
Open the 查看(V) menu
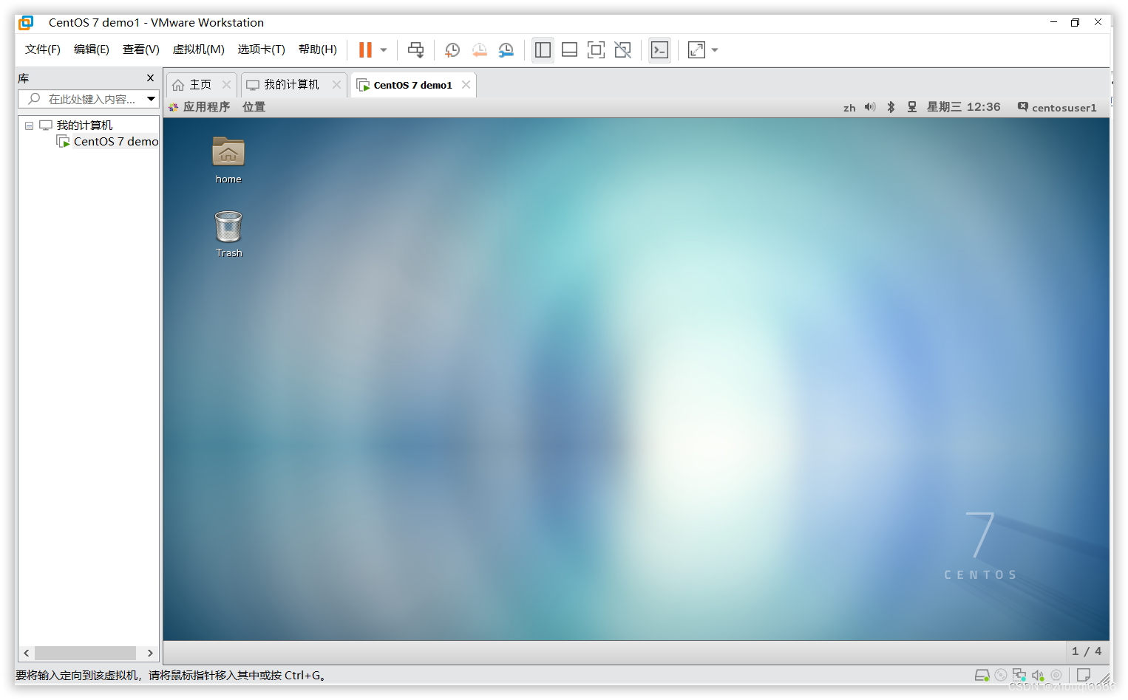pyautogui.click(x=141, y=49)
